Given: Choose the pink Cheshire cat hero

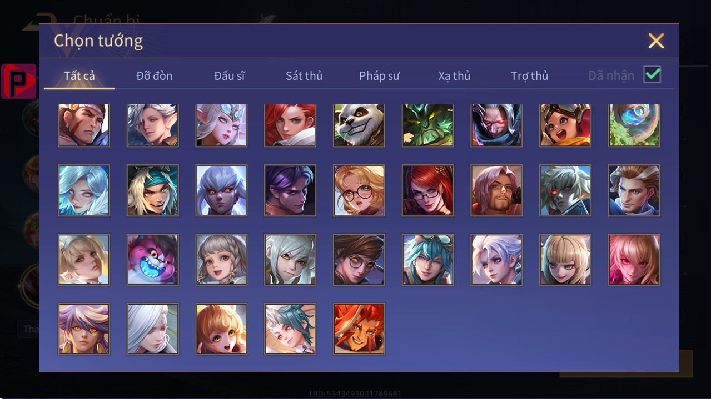Looking at the screenshot, I should 153,260.
